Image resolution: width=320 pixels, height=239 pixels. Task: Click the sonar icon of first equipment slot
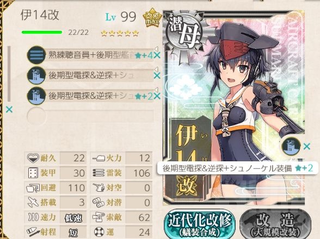[36, 55]
